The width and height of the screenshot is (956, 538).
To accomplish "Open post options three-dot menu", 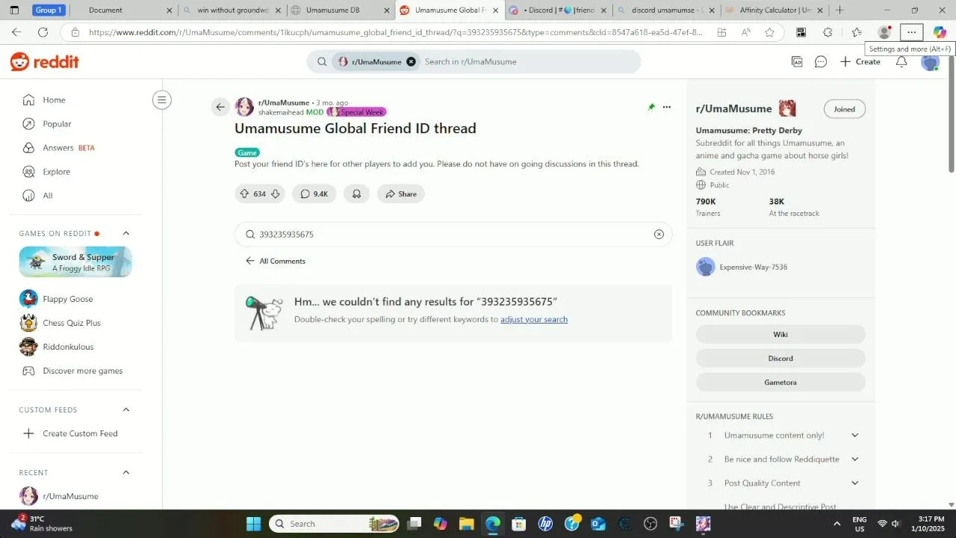I will click(667, 107).
